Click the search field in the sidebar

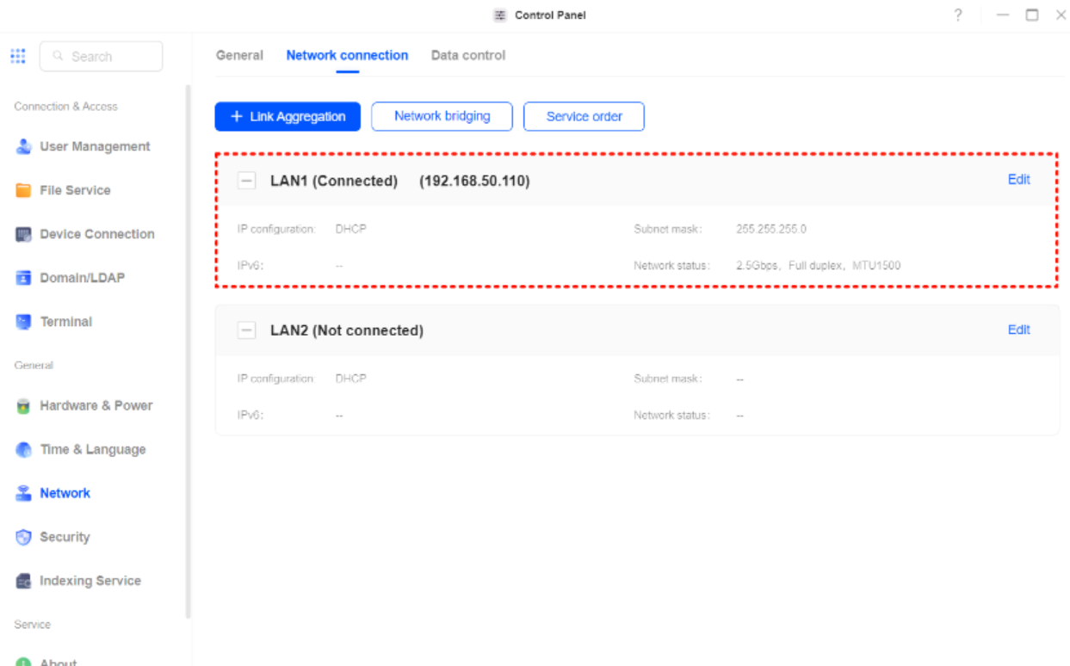[x=101, y=55]
